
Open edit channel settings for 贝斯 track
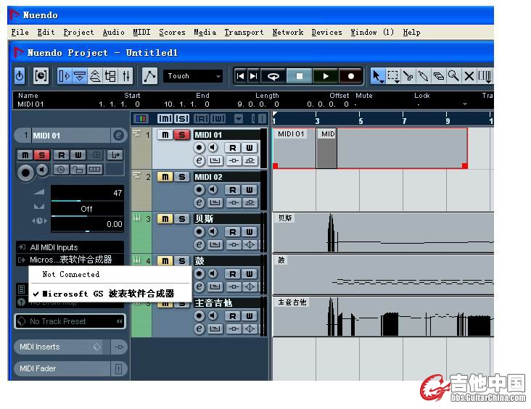(199, 244)
